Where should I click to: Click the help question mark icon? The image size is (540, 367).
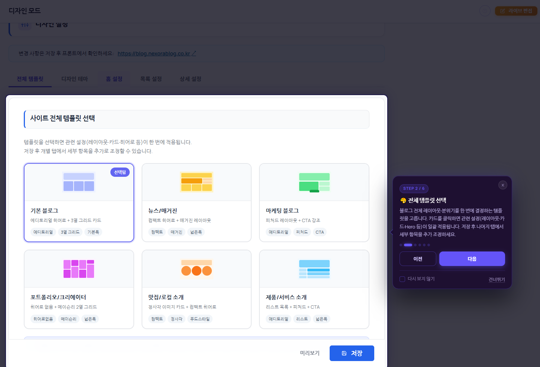point(485,11)
